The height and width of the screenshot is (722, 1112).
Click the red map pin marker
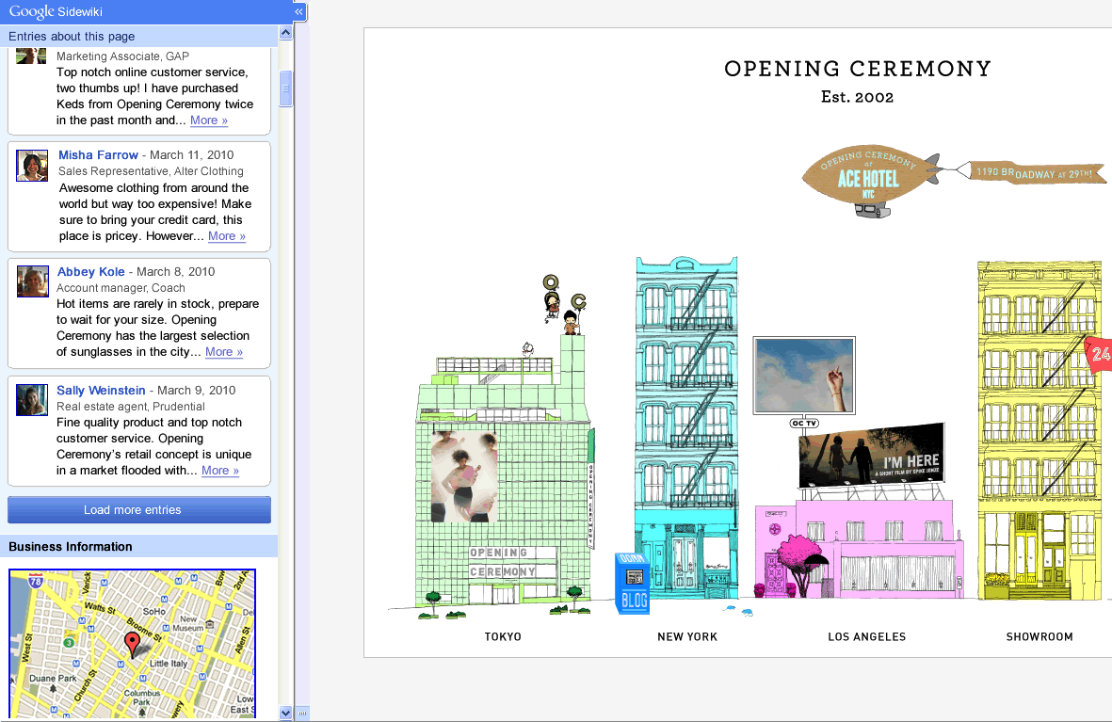coord(132,644)
